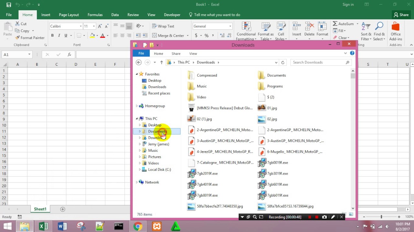Image resolution: width=414 pixels, height=232 pixels.
Task: Open Office Add-ins store
Action: [x=396, y=31]
